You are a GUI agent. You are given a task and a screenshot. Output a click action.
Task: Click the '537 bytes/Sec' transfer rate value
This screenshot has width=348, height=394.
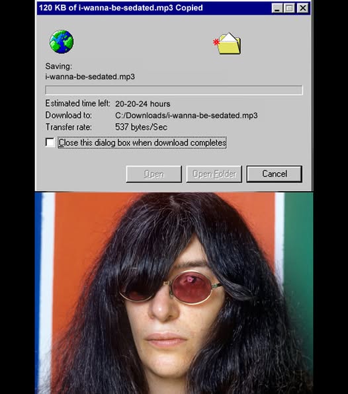pyautogui.click(x=141, y=127)
